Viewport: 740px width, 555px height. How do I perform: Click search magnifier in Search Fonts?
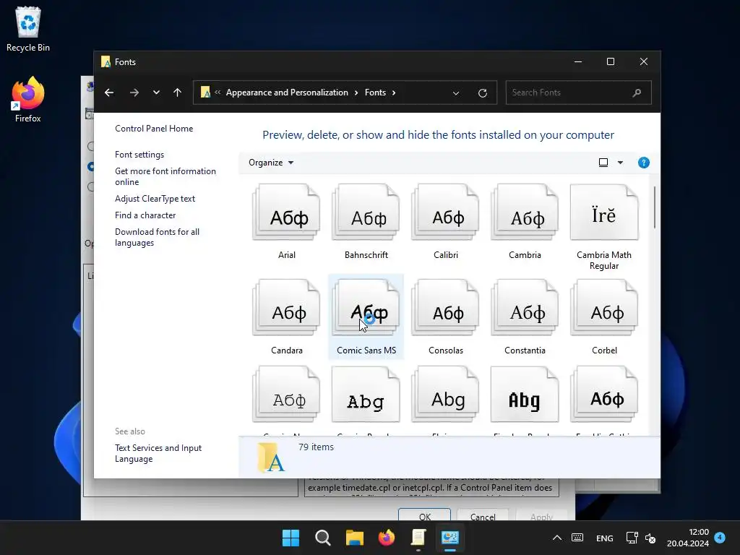click(x=637, y=93)
